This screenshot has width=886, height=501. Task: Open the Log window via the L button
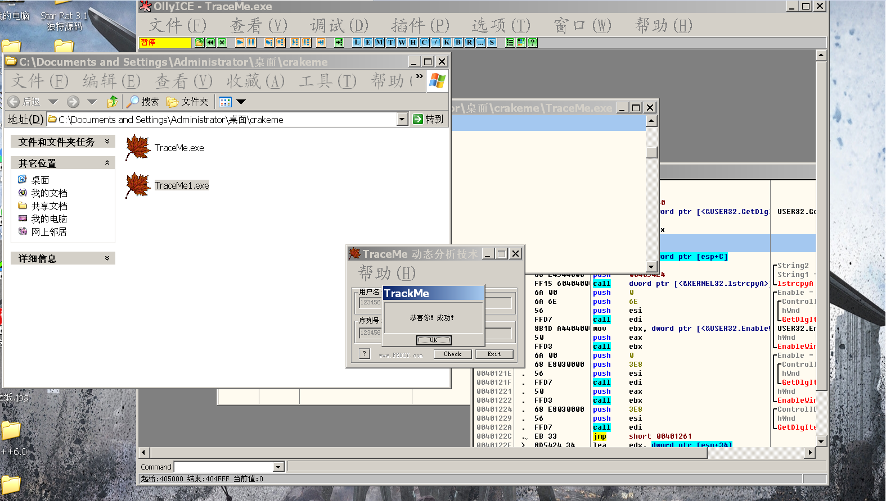pyautogui.click(x=357, y=42)
